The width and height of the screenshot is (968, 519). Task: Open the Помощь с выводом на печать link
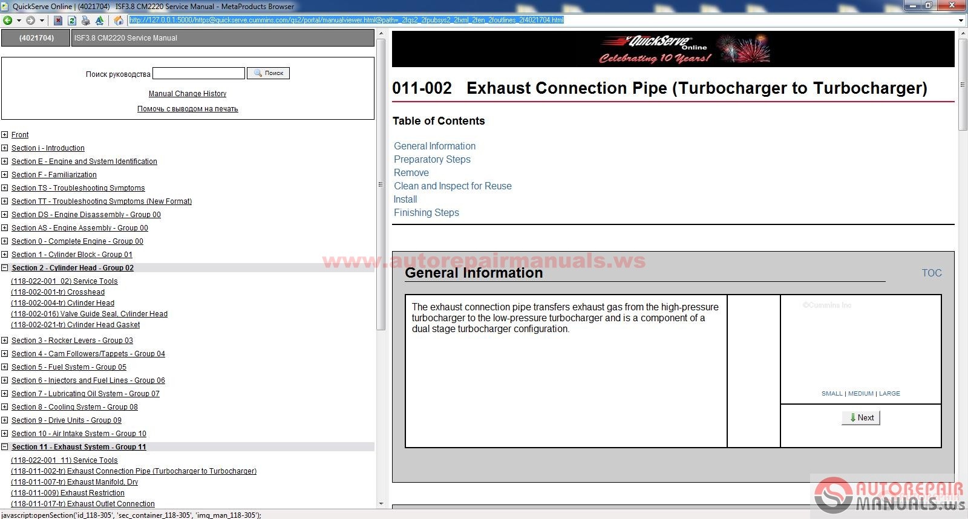click(x=188, y=109)
